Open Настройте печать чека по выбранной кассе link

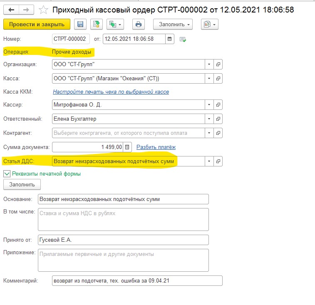111,92
